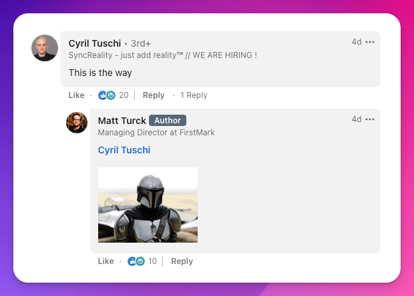Click 4d timestamp on Matt's reply
Screen dimensions: 414x296
(x=357, y=119)
